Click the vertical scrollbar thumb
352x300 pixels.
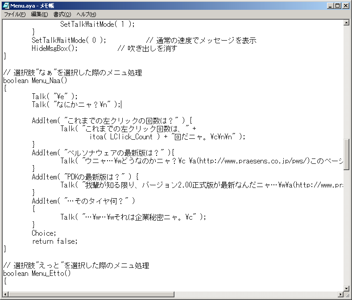[346, 154]
